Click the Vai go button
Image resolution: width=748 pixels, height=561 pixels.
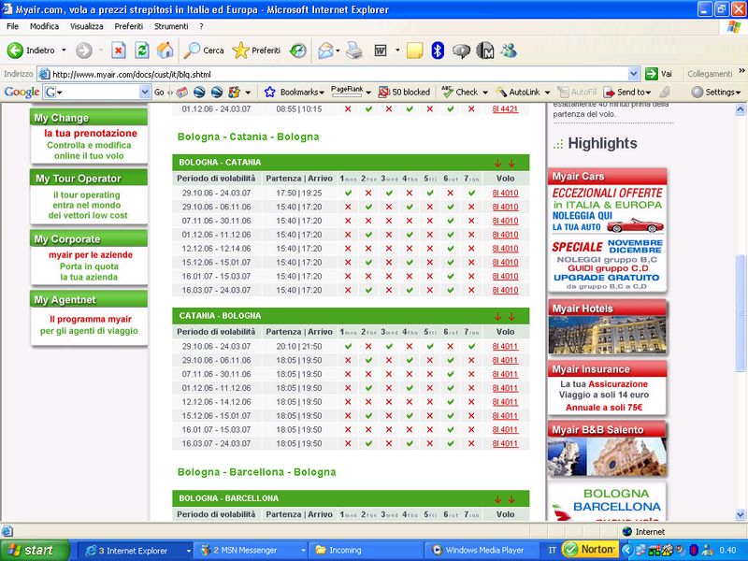[658, 74]
